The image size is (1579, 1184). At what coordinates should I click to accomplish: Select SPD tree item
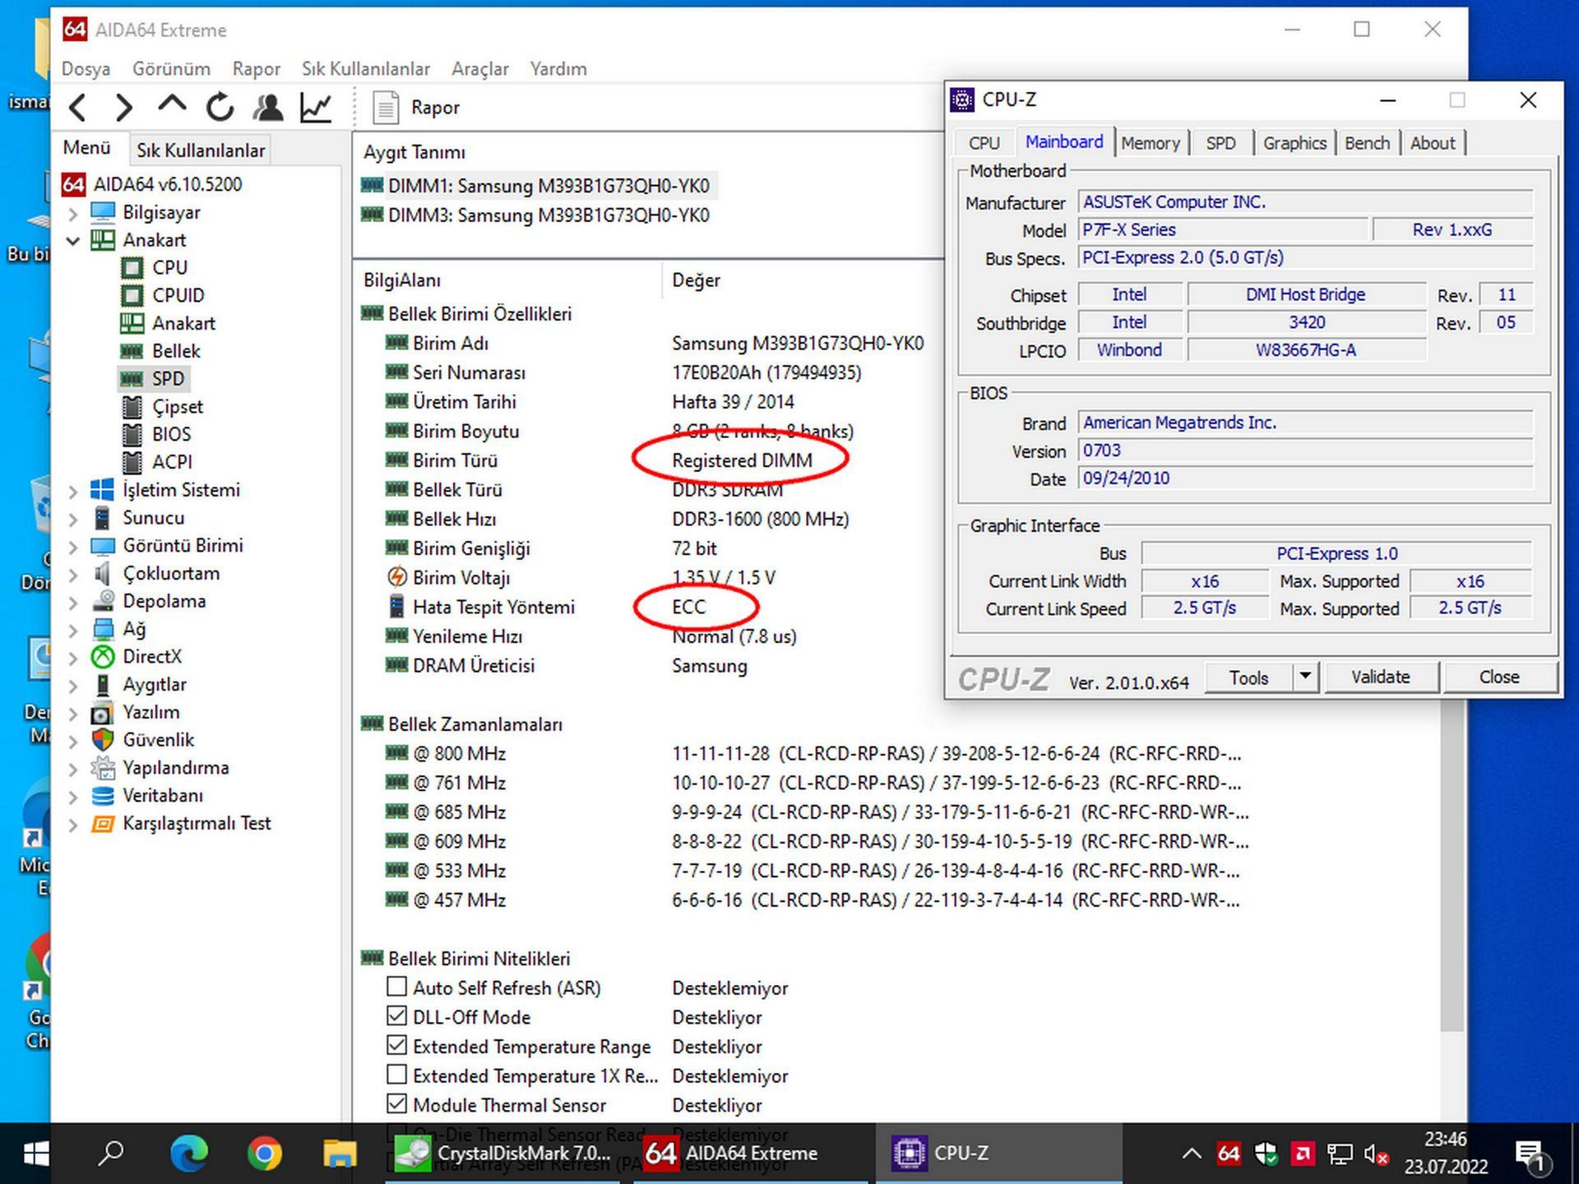[168, 378]
